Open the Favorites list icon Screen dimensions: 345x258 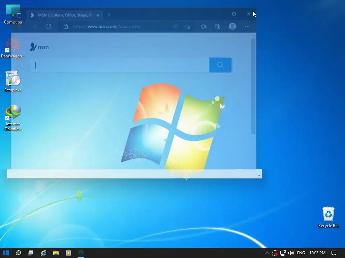click(203, 27)
